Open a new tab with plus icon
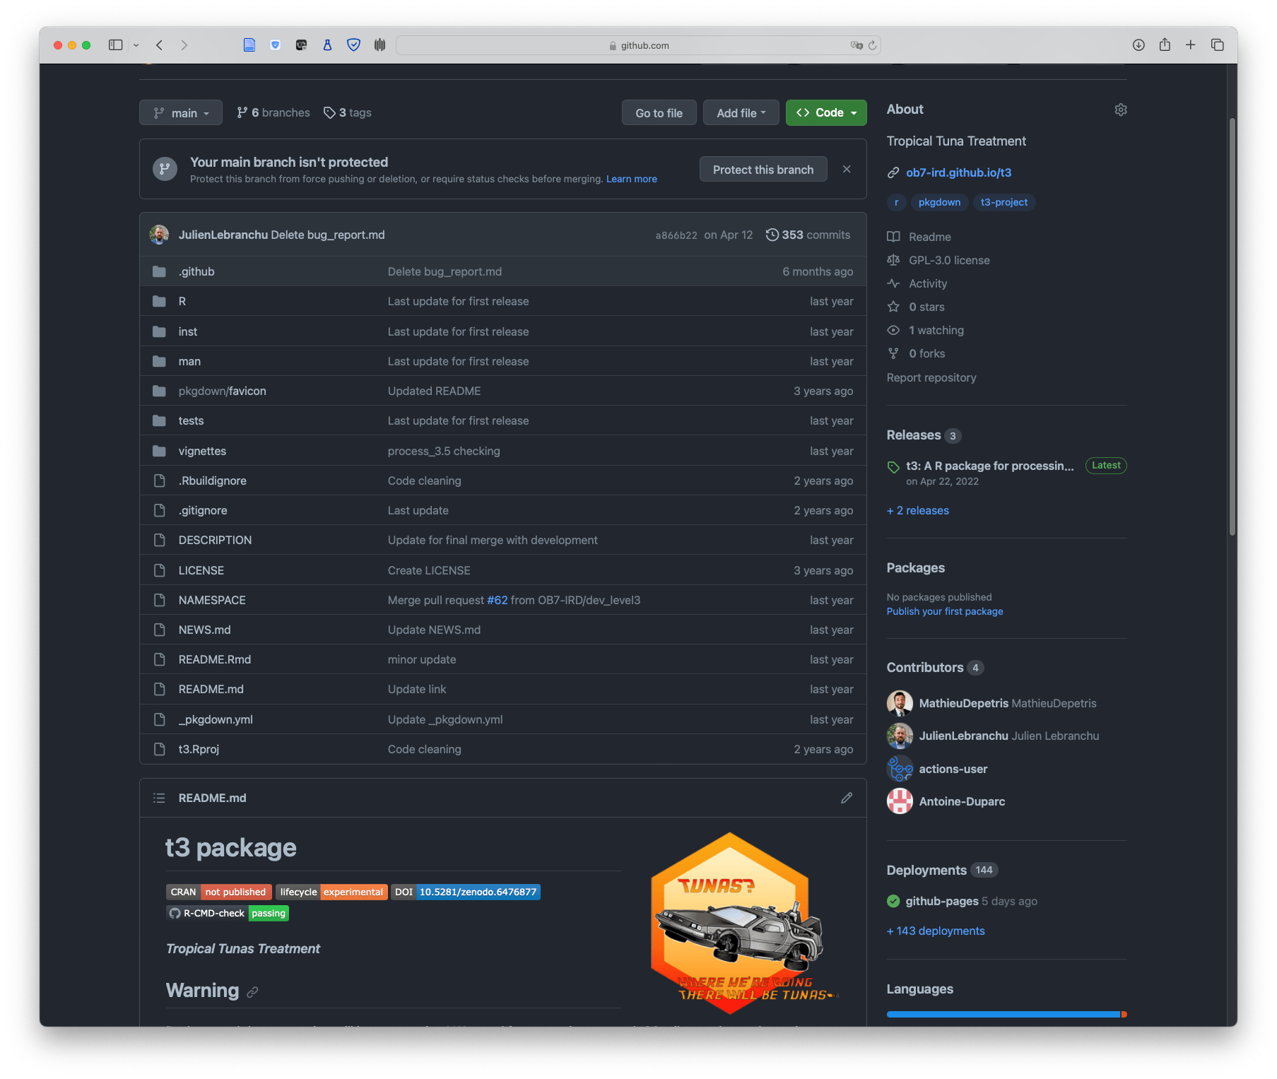This screenshot has width=1277, height=1079. (1191, 45)
